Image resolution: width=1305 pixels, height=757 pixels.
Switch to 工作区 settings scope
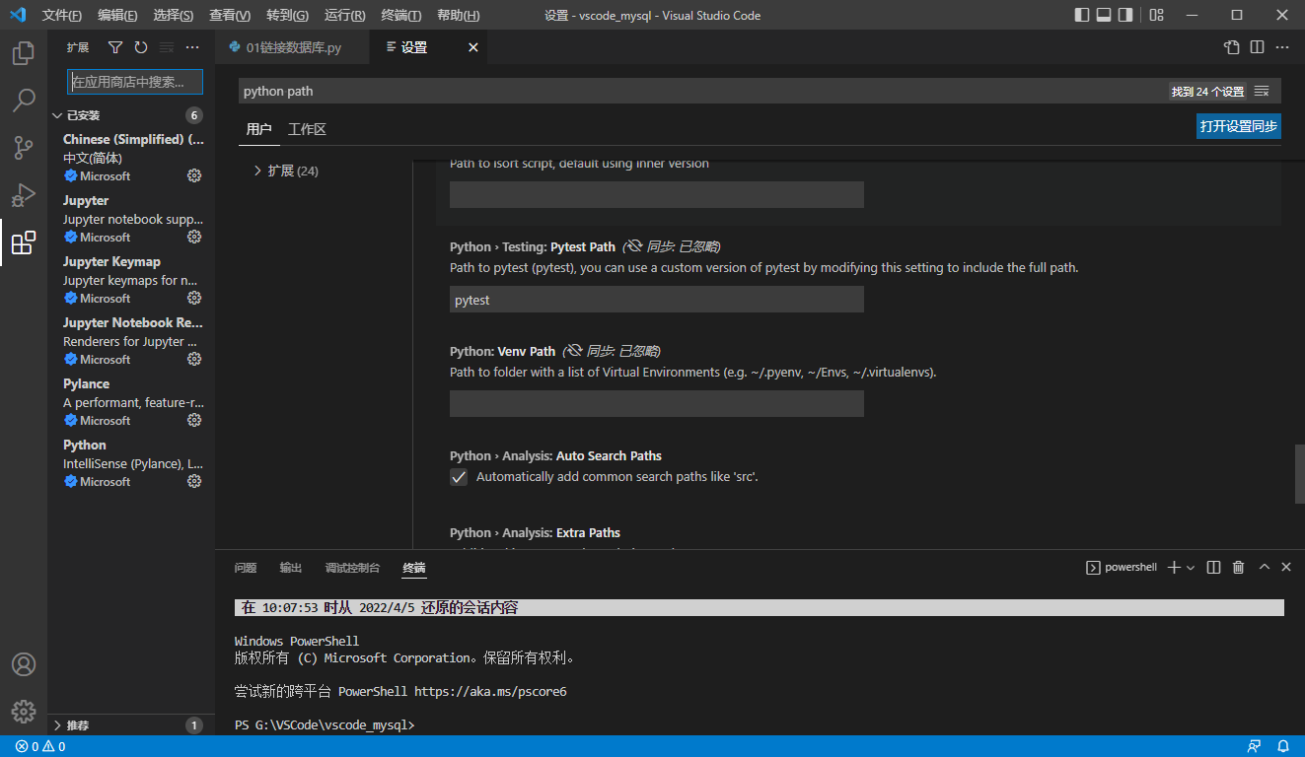point(307,129)
